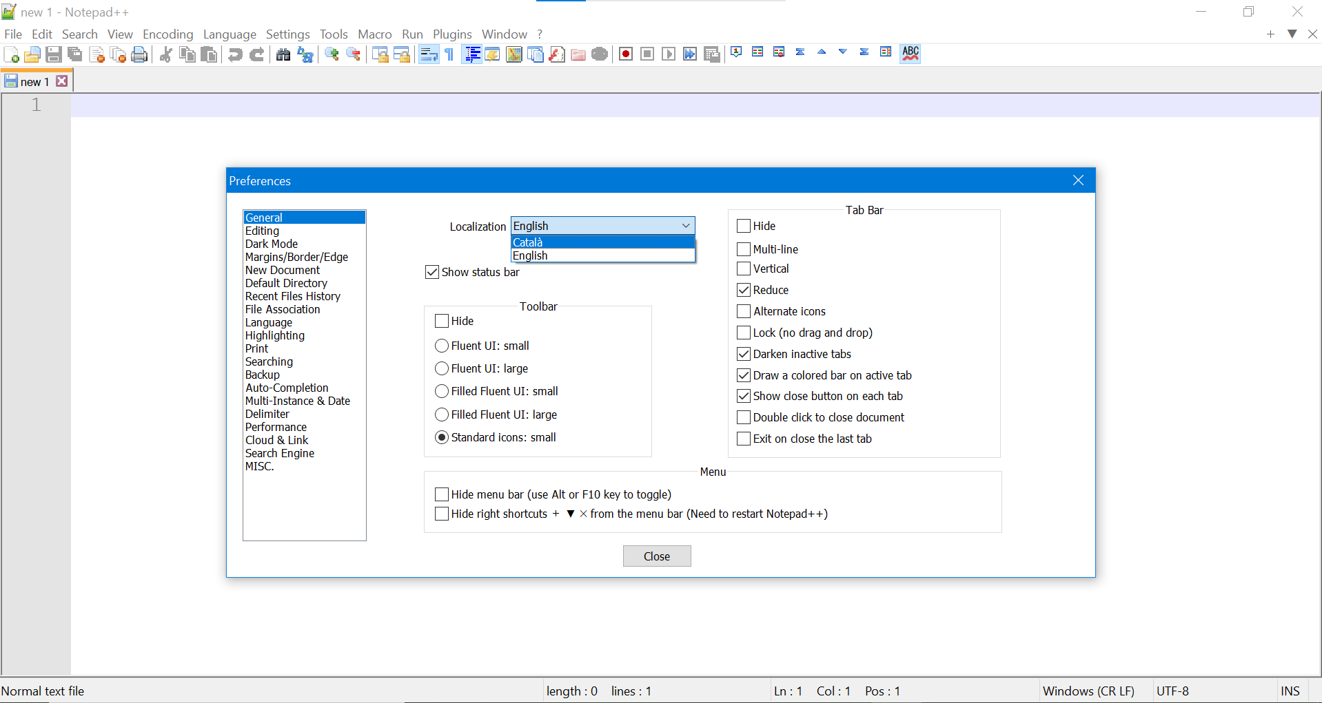Screen dimensions: 1322x703
Task: Close the new 1 document tab
Action: [62, 81]
